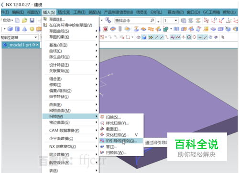Toggle Point on Face snap
Screen dimensions: 239x173
pos(210,37)
